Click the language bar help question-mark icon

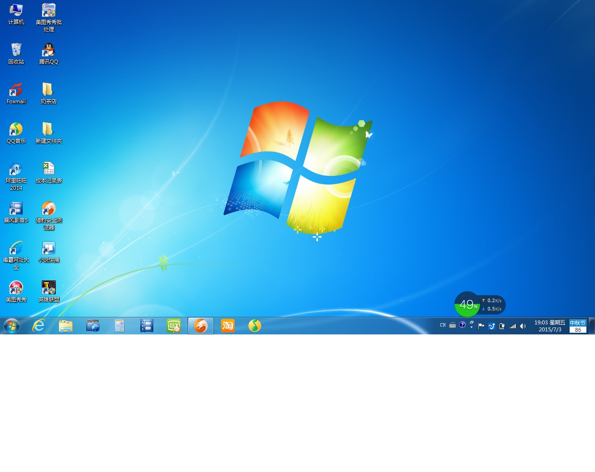point(462,325)
